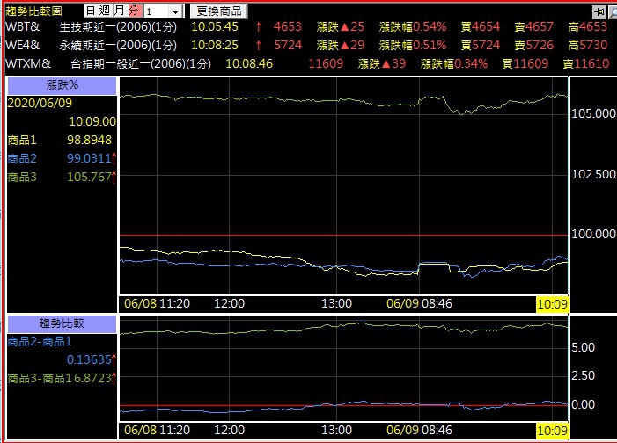Click the date 2020/06/09
This screenshot has height=443, width=617.
click(x=40, y=104)
